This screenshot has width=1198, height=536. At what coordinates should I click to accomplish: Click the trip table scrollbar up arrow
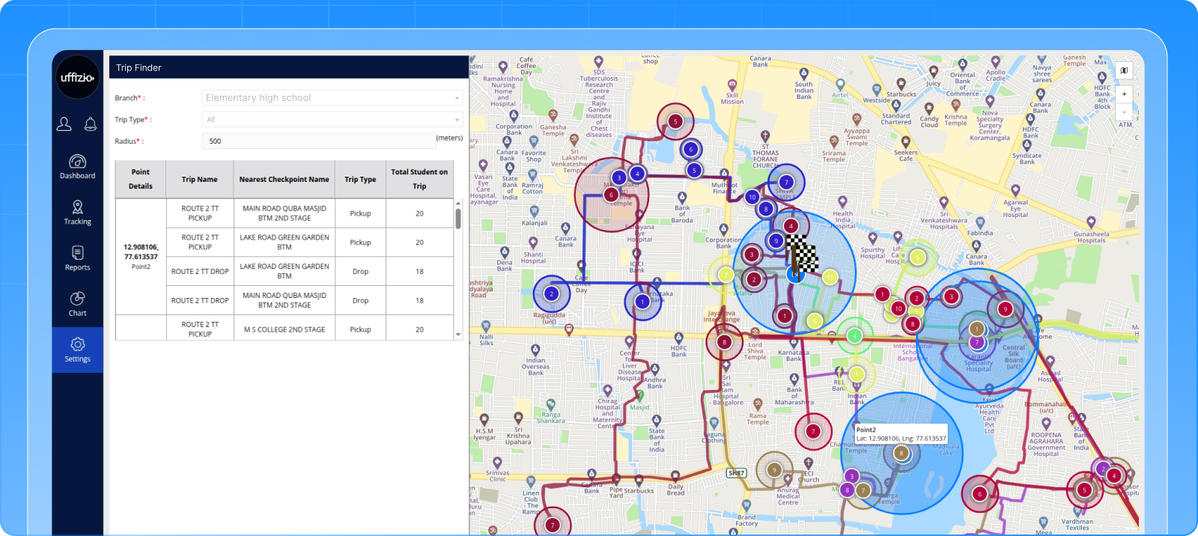tap(458, 204)
